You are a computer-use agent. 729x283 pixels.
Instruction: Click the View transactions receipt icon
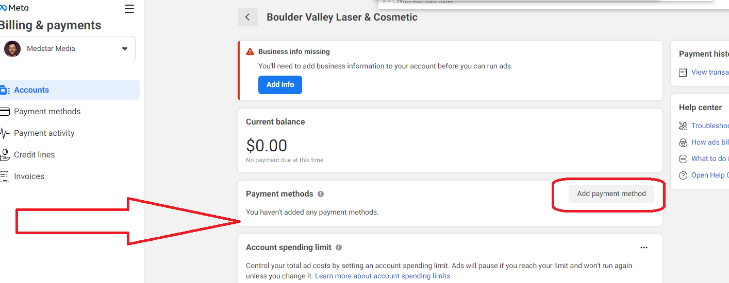[x=683, y=73]
